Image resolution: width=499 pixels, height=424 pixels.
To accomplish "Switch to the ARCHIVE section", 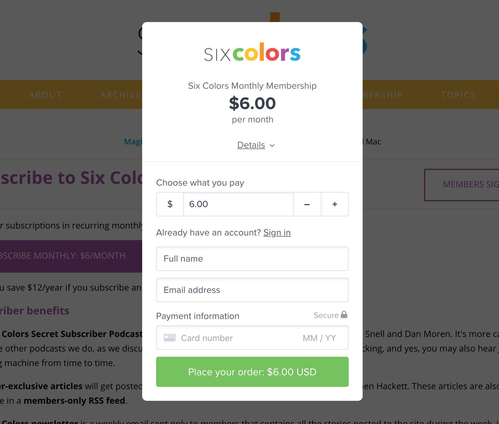I will tap(121, 95).
